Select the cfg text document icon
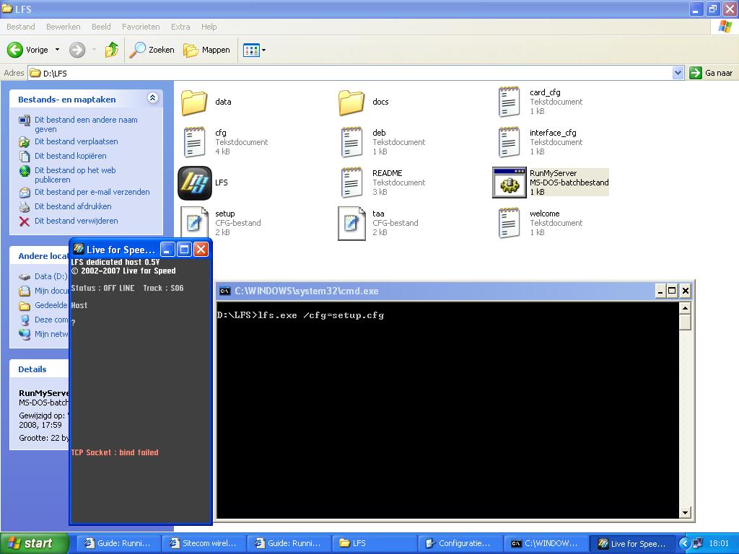Image resolution: width=739 pixels, height=554 pixels. click(194, 142)
